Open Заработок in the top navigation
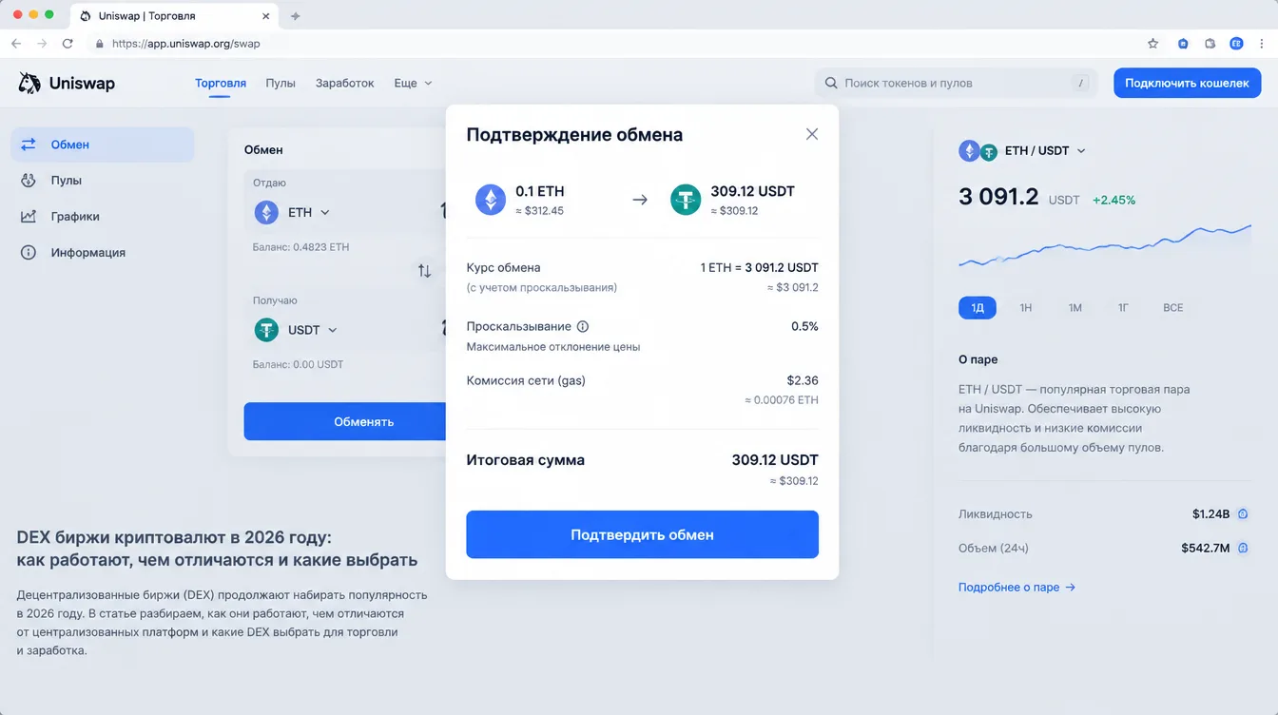Image resolution: width=1278 pixels, height=715 pixels. (345, 84)
